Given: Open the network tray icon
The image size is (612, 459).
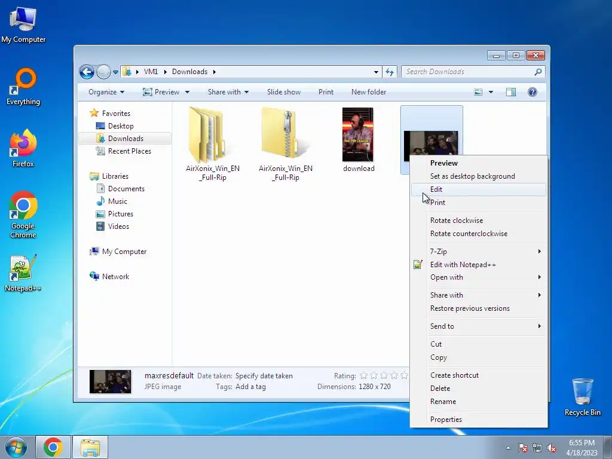Looking at the screenshot, I should click(537, 448).
